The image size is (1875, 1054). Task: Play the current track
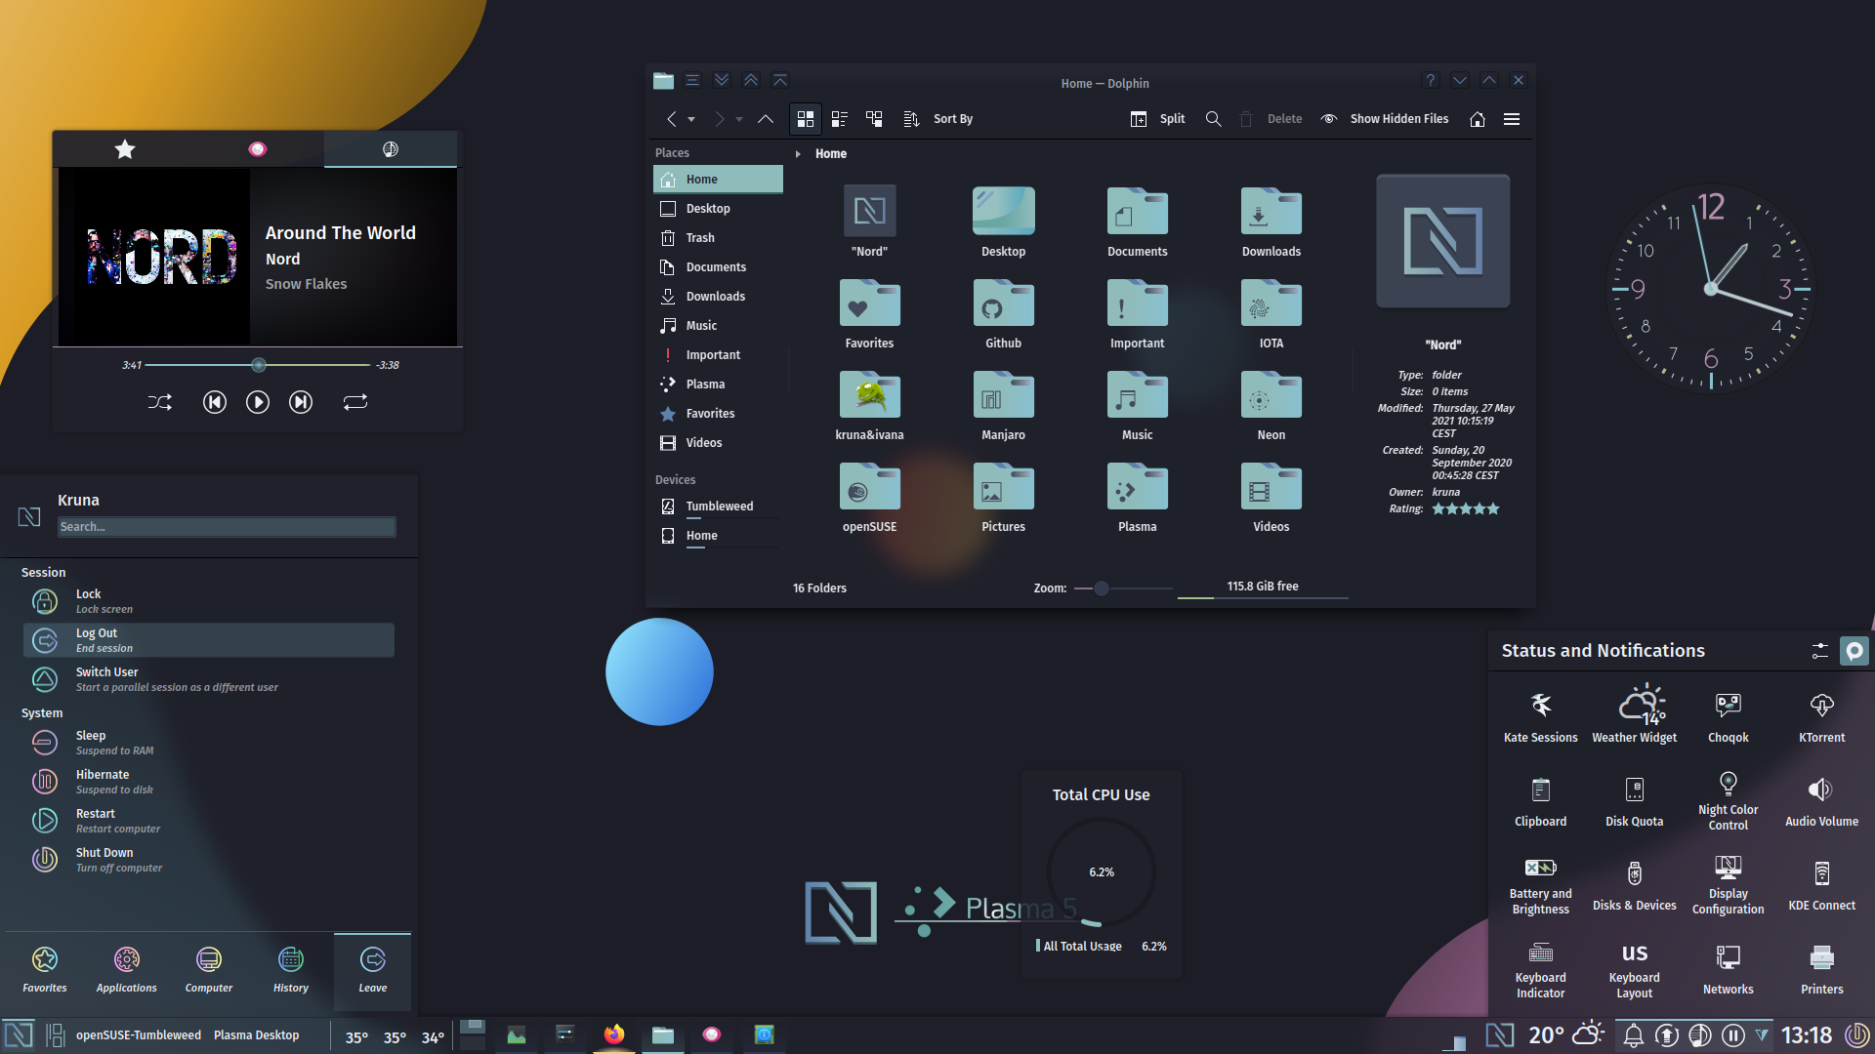click(x=258, y=402)
